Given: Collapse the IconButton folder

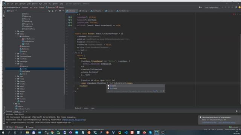Looking at the screenshot, I should [x=18, y=36].
